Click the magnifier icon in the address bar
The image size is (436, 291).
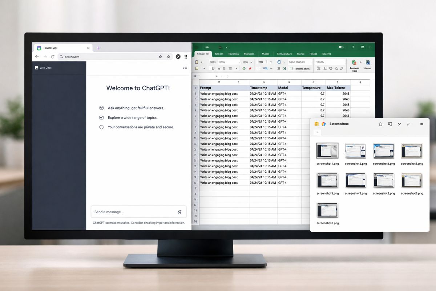[61, 57]
